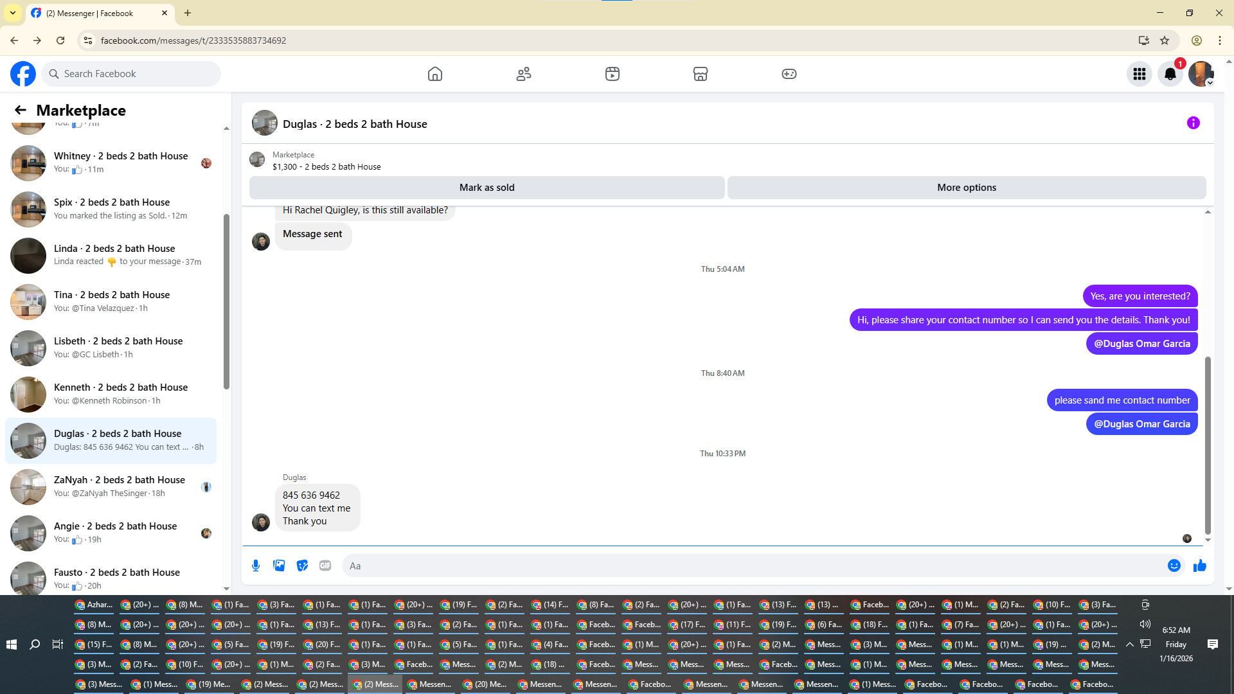
Task: Click the More options button
Action: [966, 188]
